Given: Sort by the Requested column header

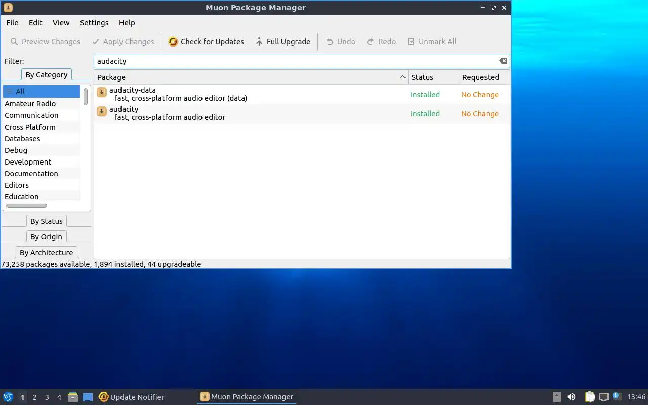Looking at the screenshot, I should point(484,77).
